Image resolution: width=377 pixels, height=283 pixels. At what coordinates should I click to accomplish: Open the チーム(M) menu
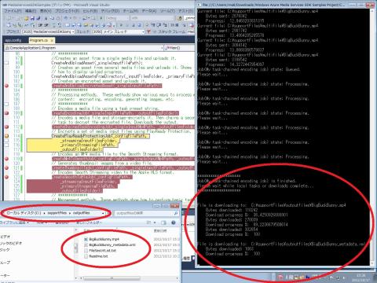point(130,11)
